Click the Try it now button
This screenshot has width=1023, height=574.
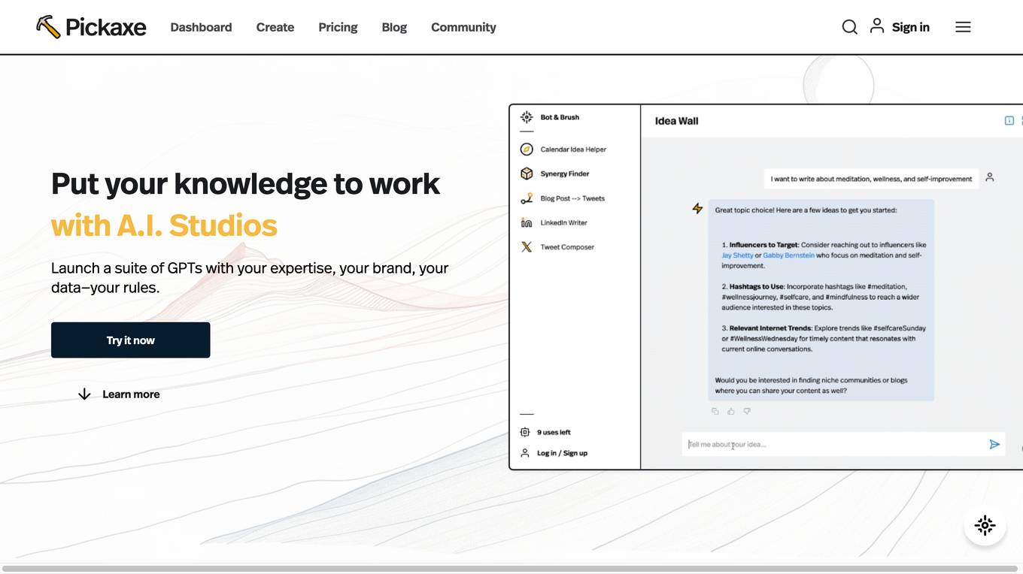coord(131,340)
